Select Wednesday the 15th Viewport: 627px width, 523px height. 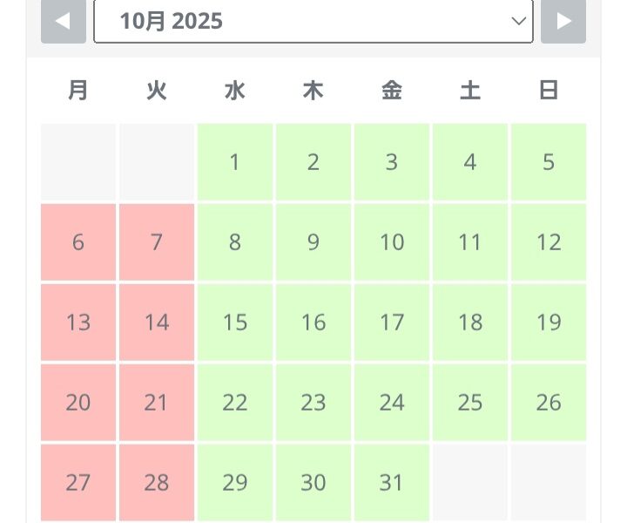[235, 323]
